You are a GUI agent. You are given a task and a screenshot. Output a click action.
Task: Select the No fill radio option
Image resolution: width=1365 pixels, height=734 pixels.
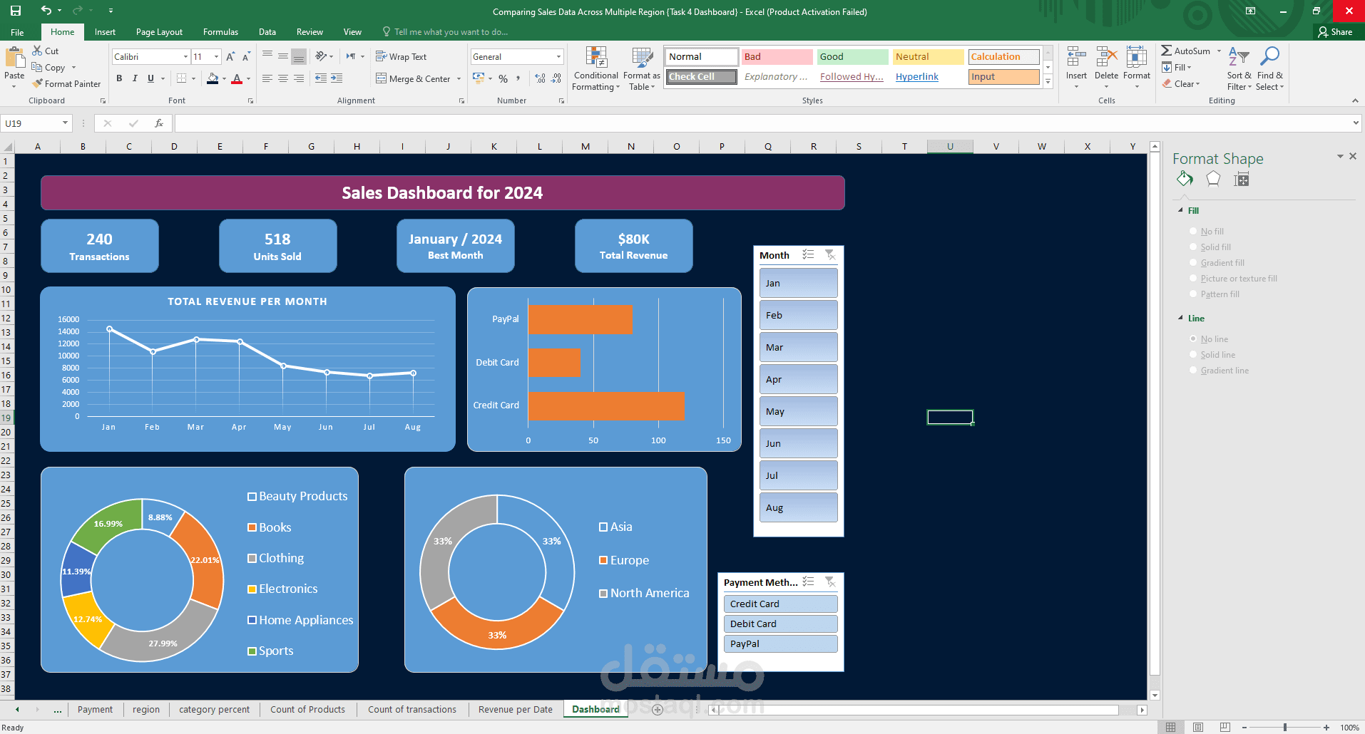tap(1193, 231)
